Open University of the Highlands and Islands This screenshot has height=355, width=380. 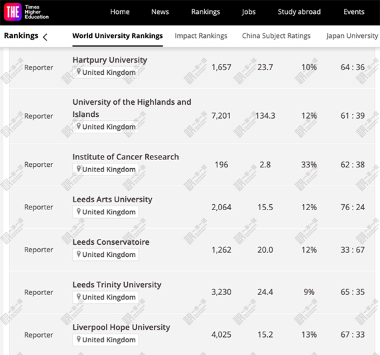pos(132,108)
